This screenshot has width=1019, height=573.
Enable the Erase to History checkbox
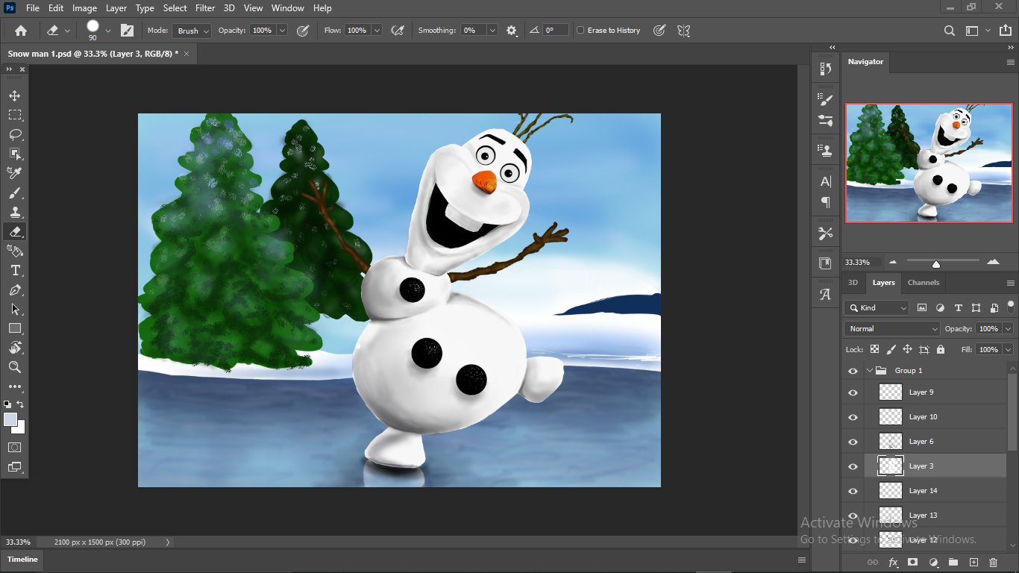[581, 31]
